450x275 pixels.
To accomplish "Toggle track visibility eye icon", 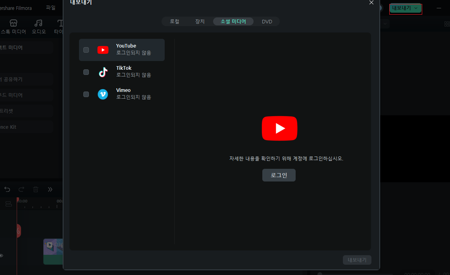I will click(2, 256).
